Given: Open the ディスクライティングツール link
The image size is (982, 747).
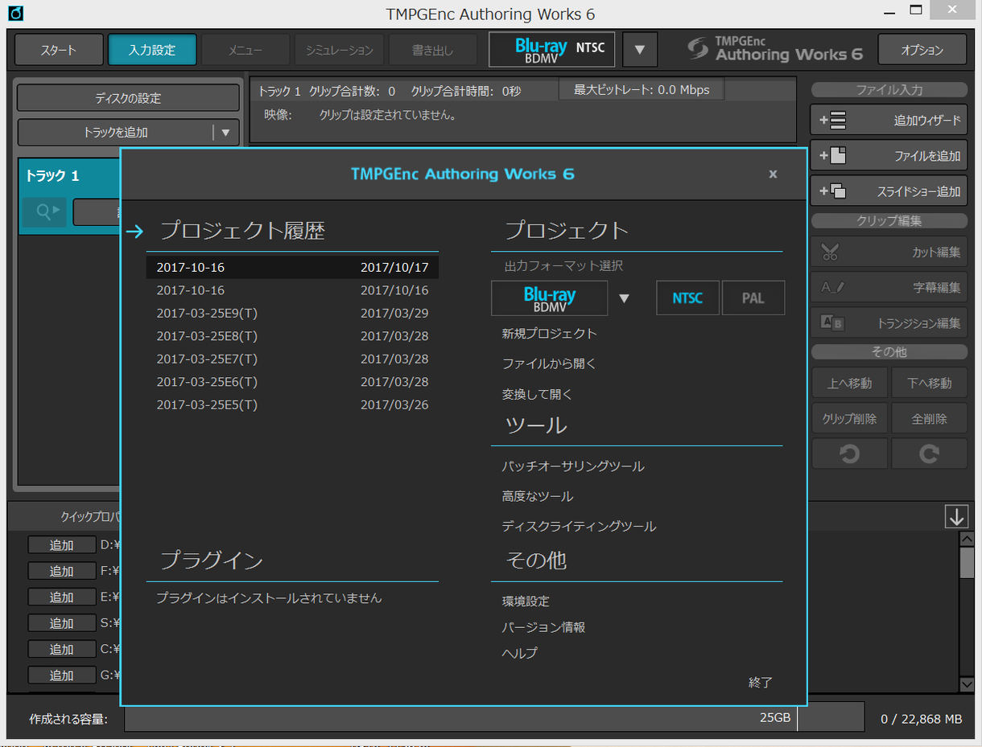Looking at the screenshot, I should (580, 526).
